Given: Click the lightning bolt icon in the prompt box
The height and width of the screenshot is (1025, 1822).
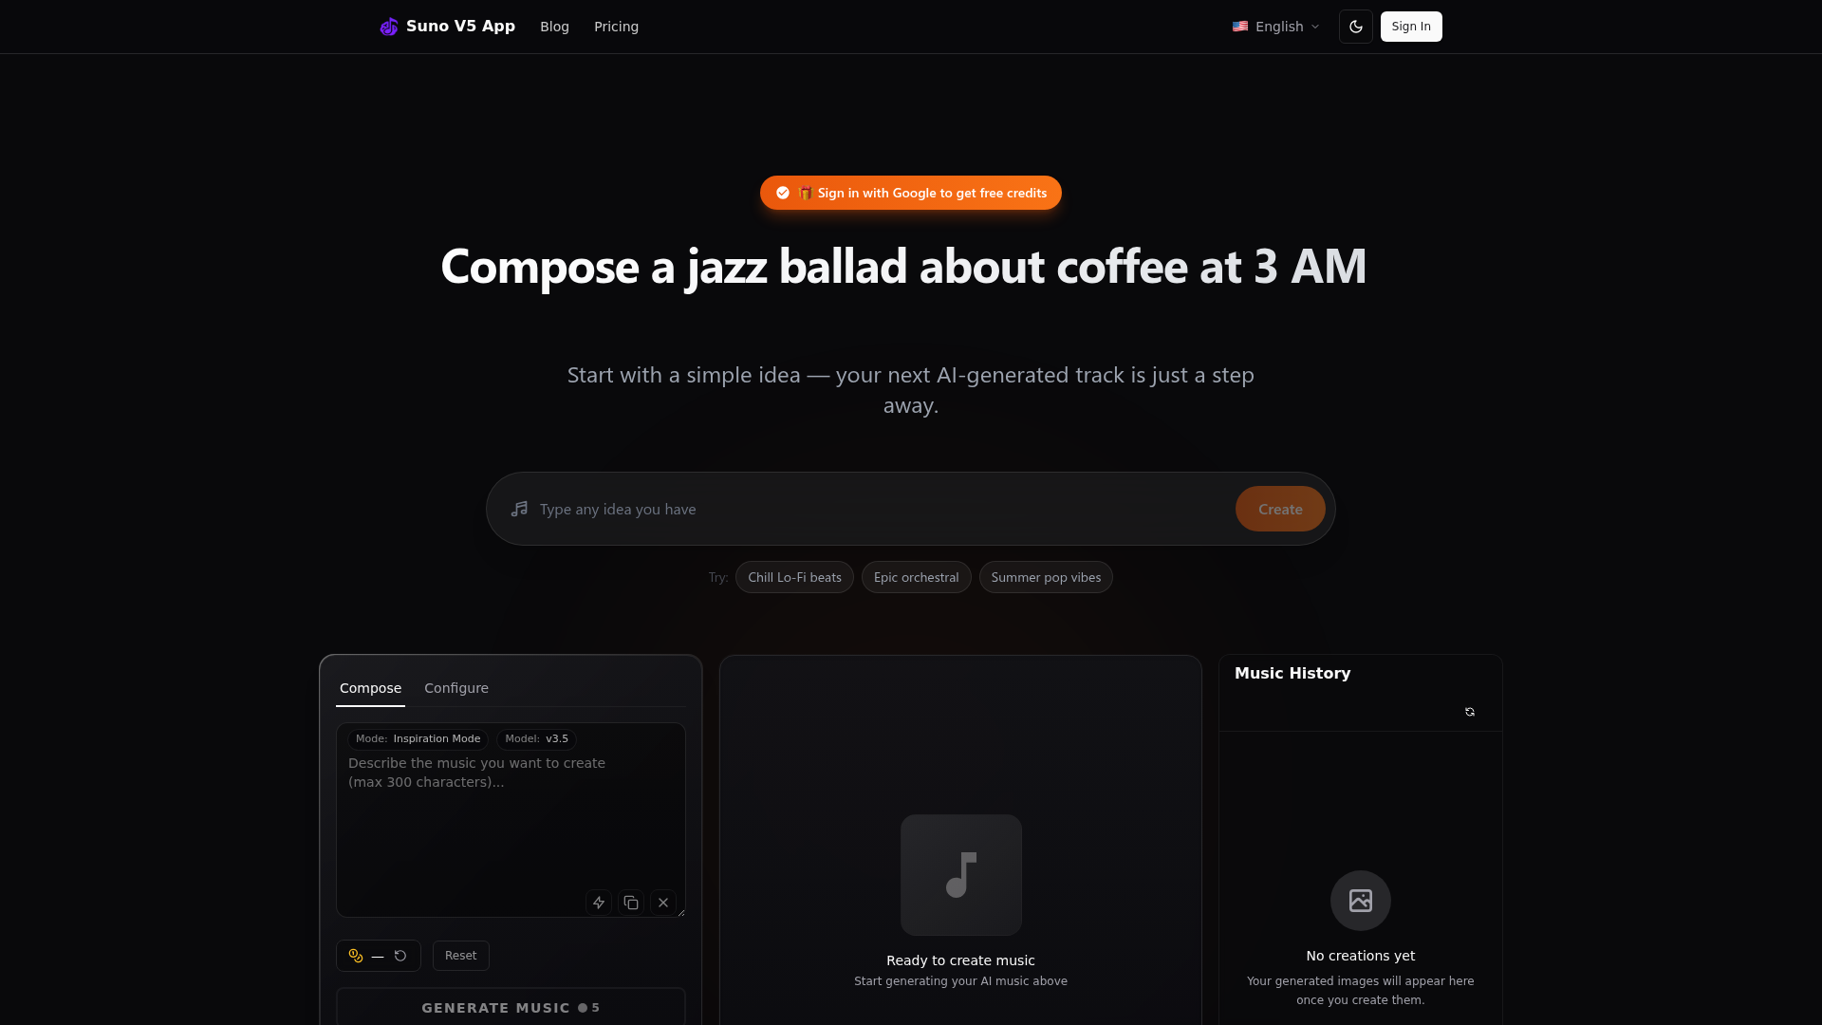Looking at the screenshot, I should 599,903.
